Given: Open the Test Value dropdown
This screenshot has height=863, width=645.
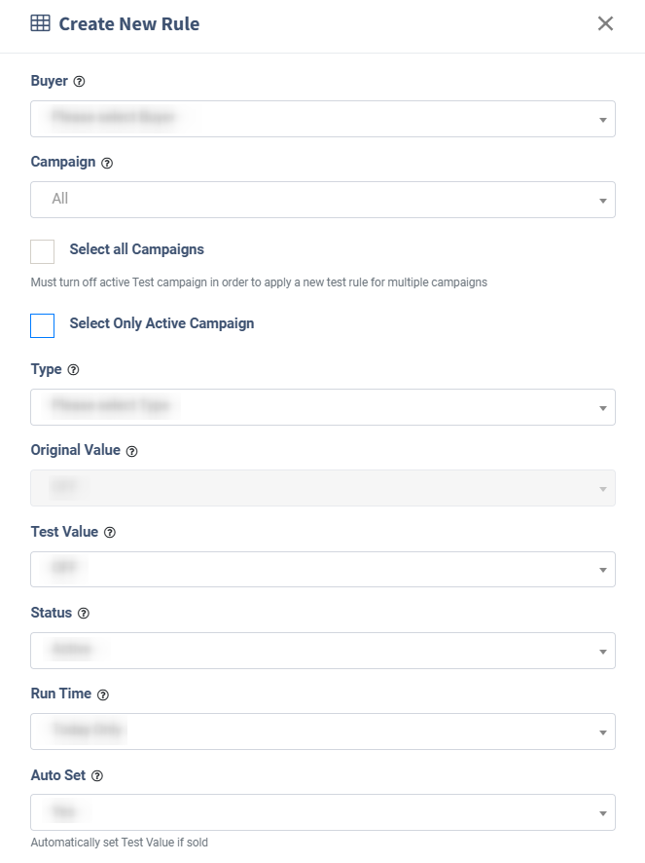Looking at the screenshot, I should point(323,569).
